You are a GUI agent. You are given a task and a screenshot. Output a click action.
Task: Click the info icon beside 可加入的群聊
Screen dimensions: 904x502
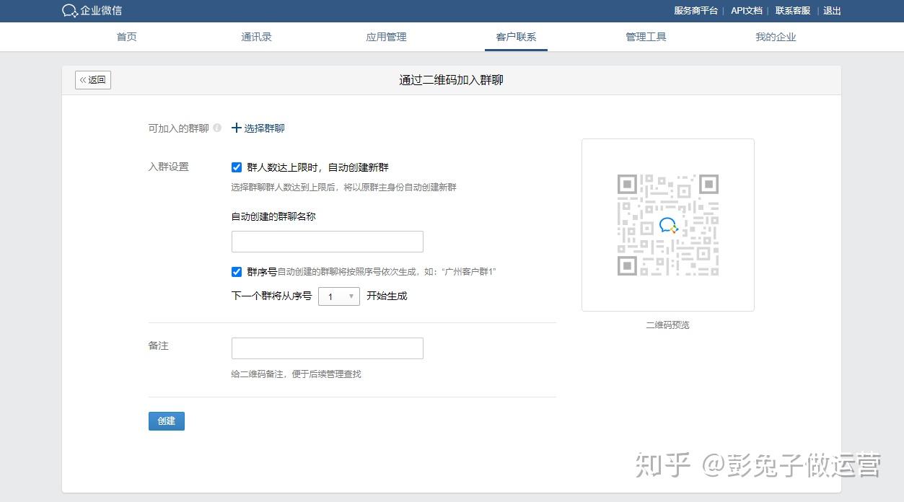(217, 128)
